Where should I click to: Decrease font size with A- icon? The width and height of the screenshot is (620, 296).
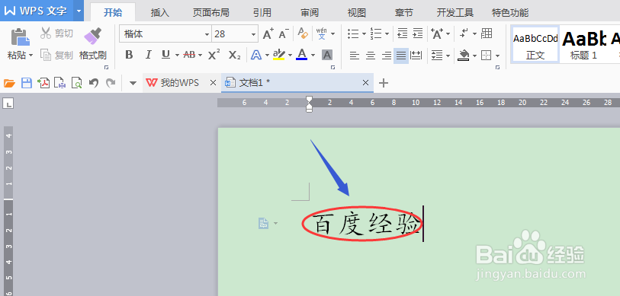point(284,34)
